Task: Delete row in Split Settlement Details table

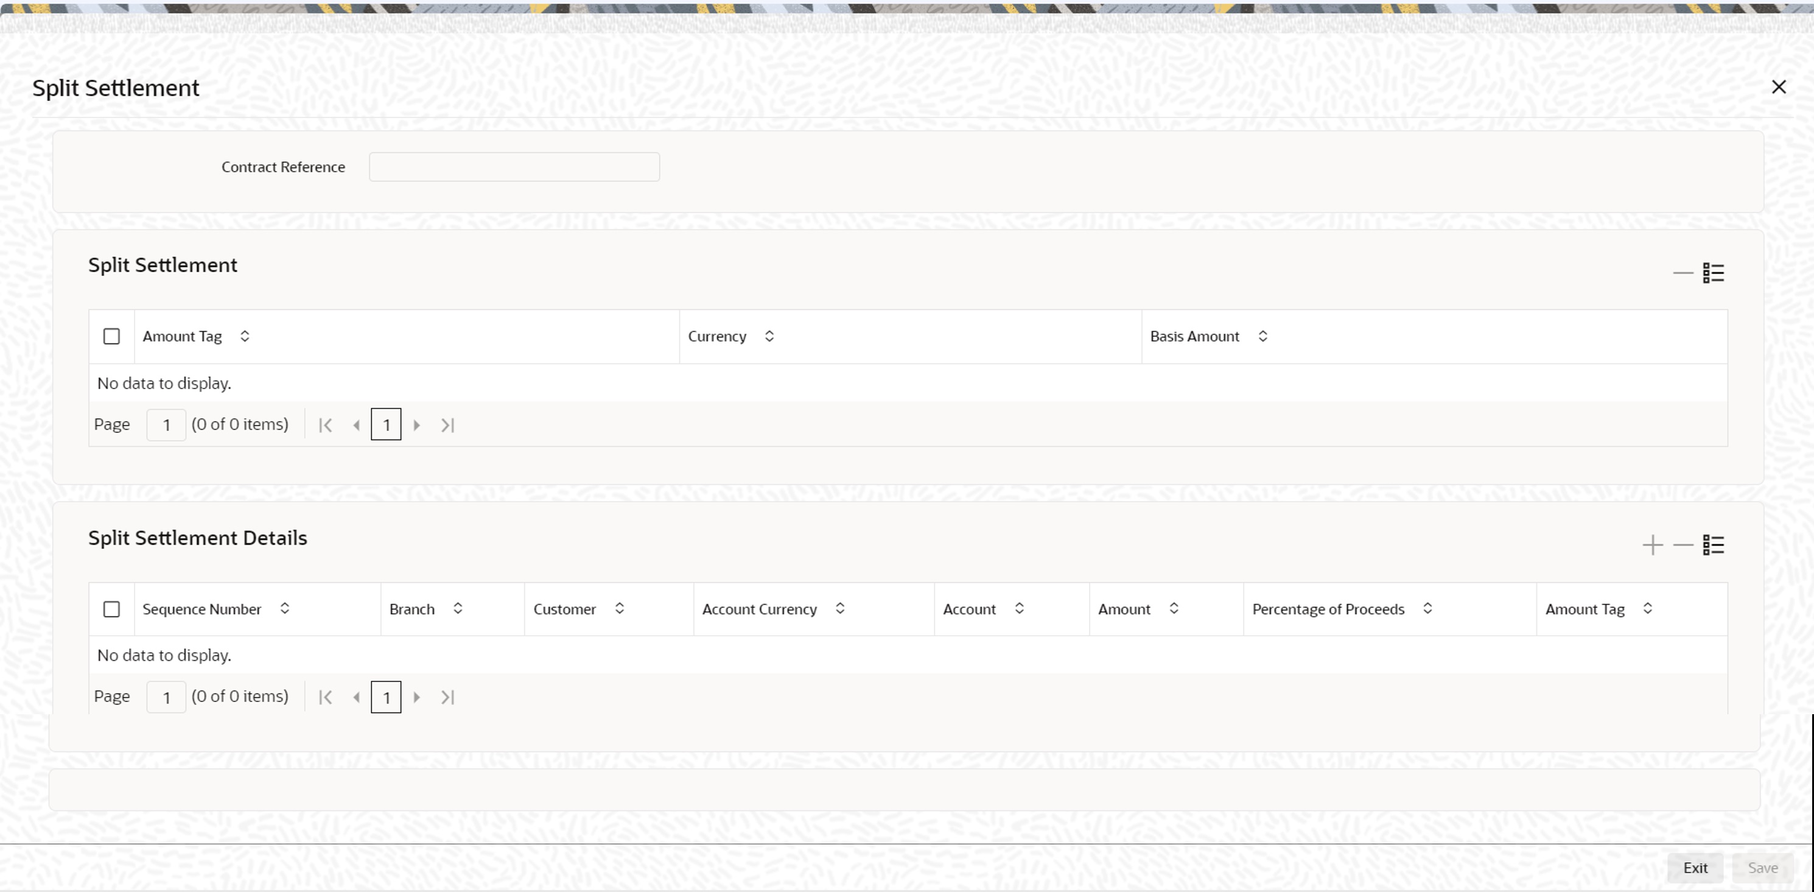Action: [1683, 546]
